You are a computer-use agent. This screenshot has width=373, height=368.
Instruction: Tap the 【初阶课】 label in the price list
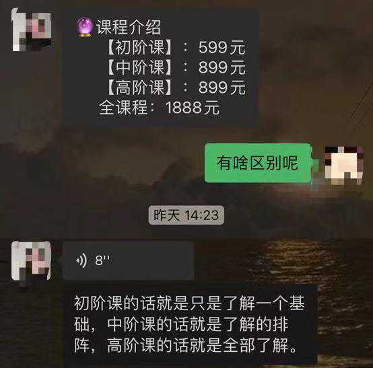pos(140,47)
